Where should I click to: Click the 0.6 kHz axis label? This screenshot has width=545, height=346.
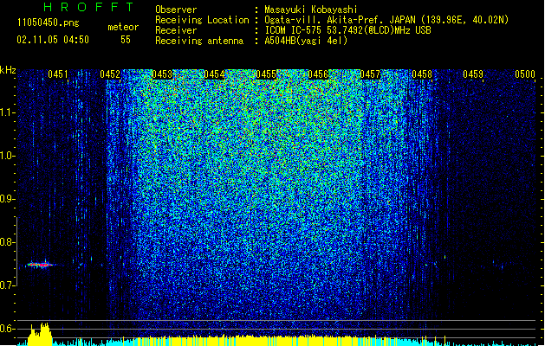[x=8, y=329]
